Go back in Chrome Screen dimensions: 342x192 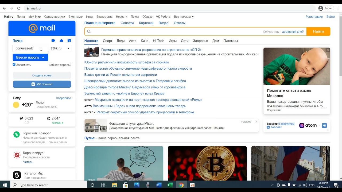(4, 8)
